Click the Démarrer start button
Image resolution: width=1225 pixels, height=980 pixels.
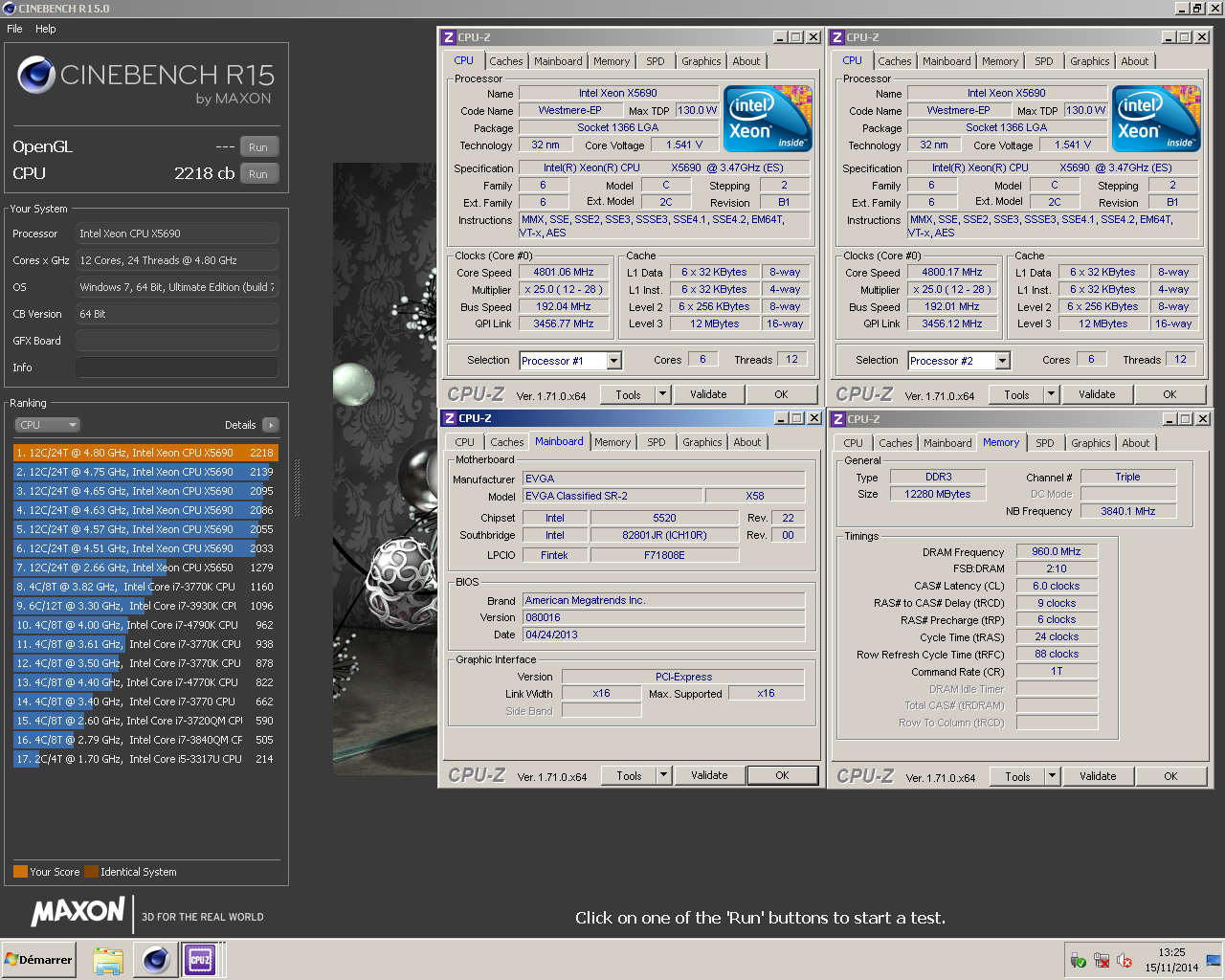38,960
